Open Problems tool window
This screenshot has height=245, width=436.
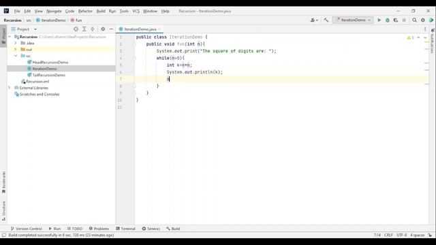[x=99, y=229]
